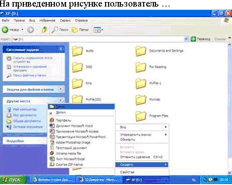Open the Back button history dropdown arrow
232x185 pixels.
click(22, 30)
